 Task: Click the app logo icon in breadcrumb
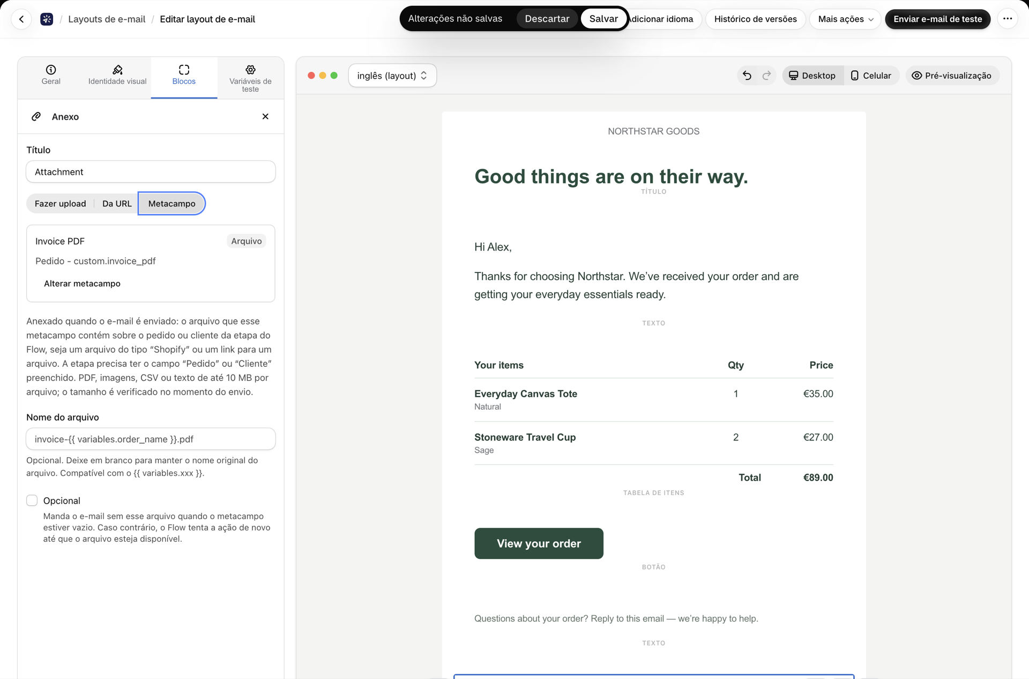click(47, 19)
